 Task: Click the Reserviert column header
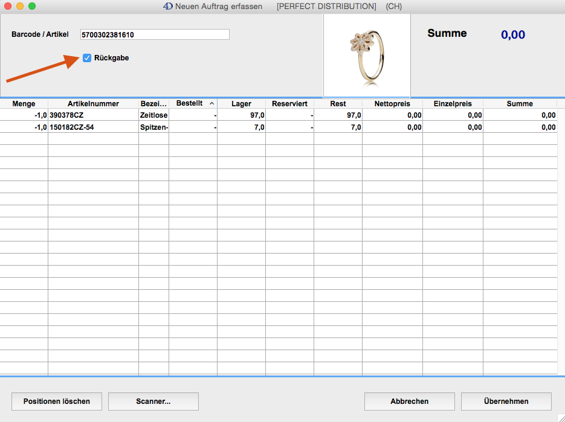pyautogui.click(x=289, y=104)
